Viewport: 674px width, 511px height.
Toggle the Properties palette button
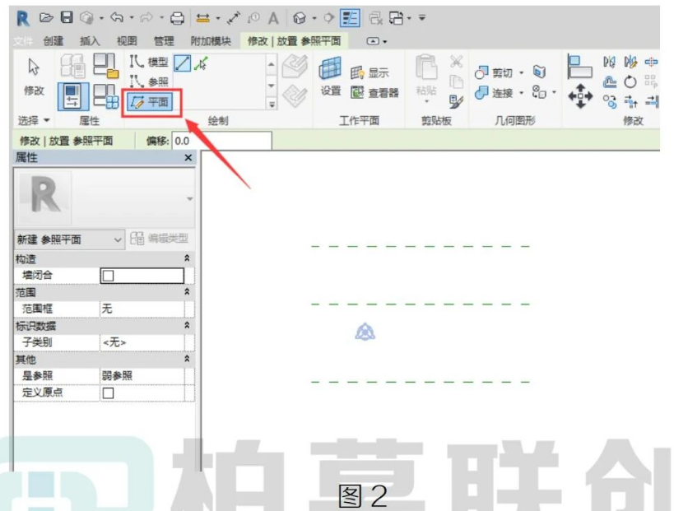pyautogui.click(x=73, y=95)
